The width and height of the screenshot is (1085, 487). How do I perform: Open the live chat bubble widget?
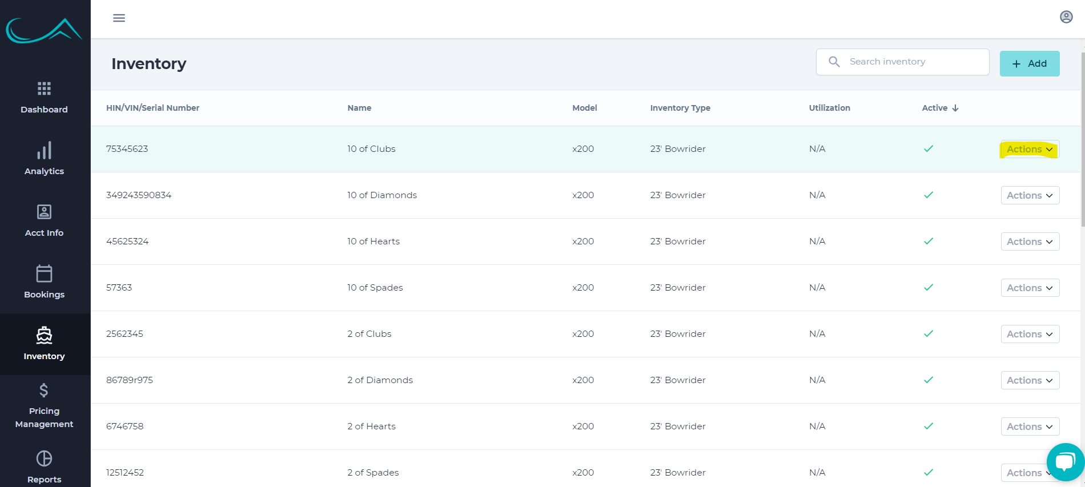click(x=1065, y=462)
